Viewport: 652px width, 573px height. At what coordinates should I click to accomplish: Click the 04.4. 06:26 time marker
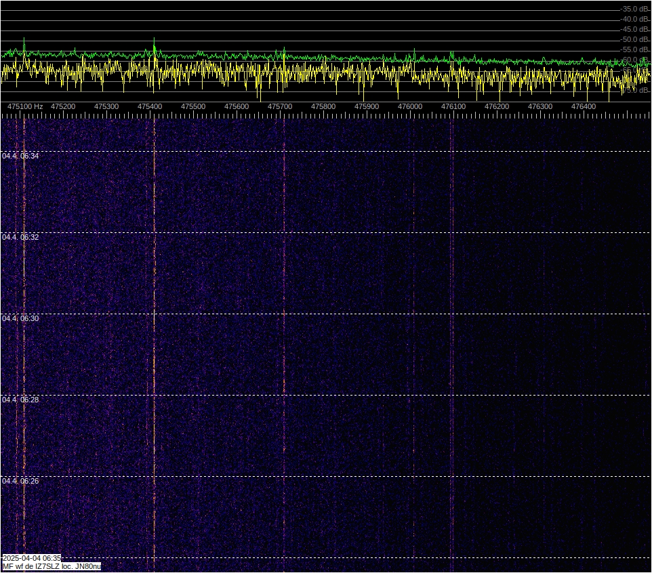(20, 481)
